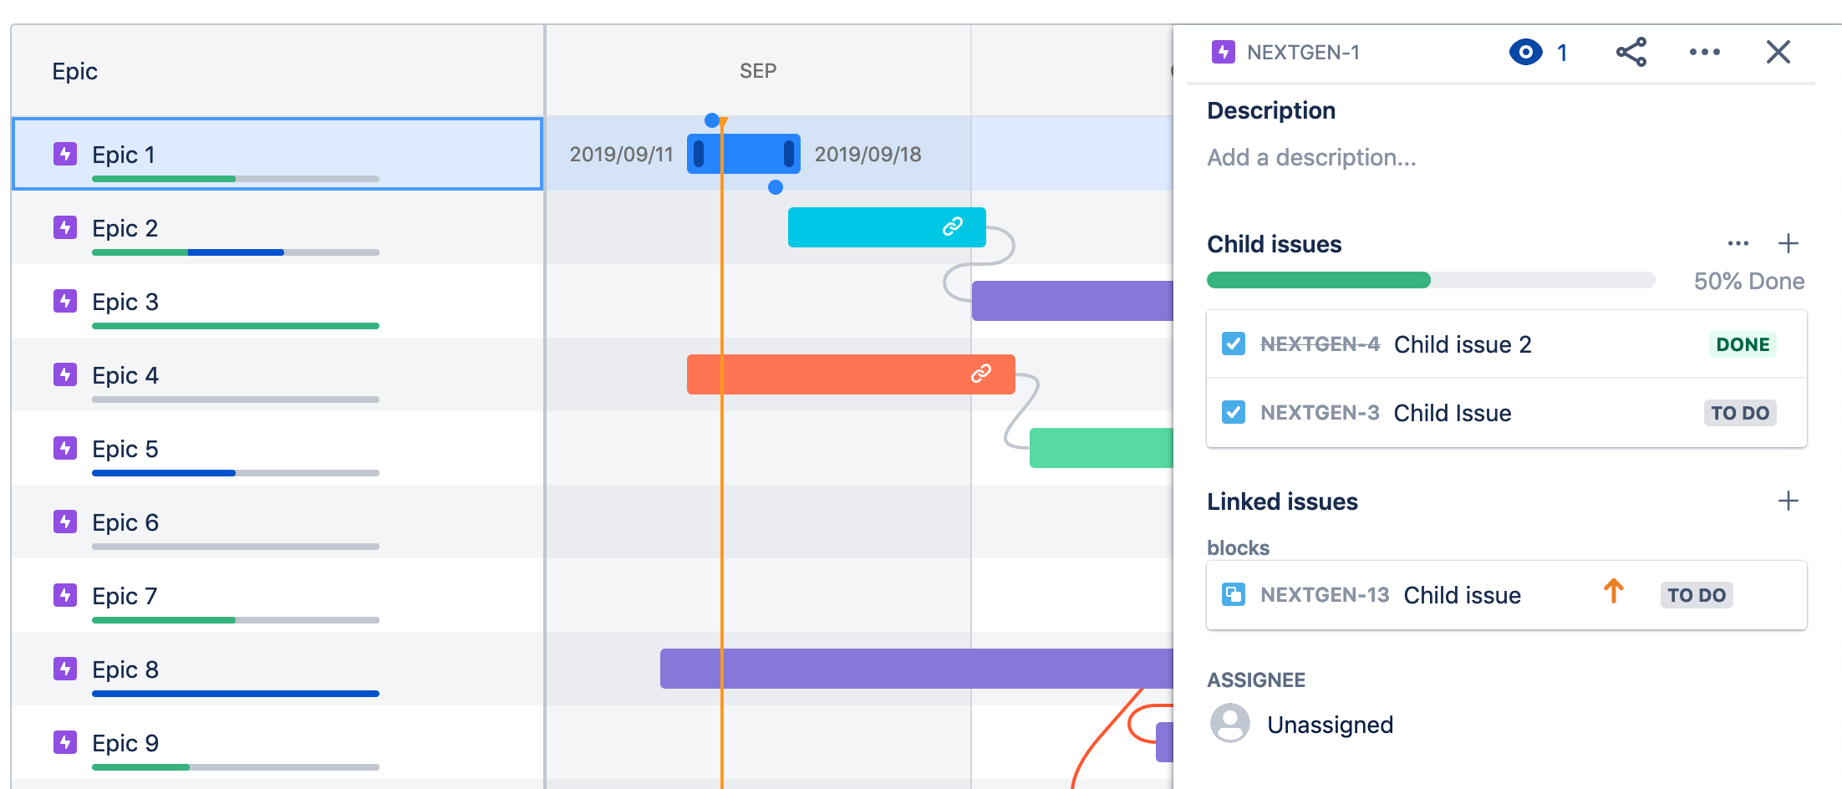Click the Add a description field
Screen dimensions: 1842x789
coord(1310,158)
